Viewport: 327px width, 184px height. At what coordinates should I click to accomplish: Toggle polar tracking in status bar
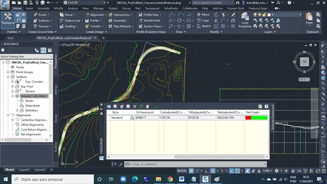point(213,171)
